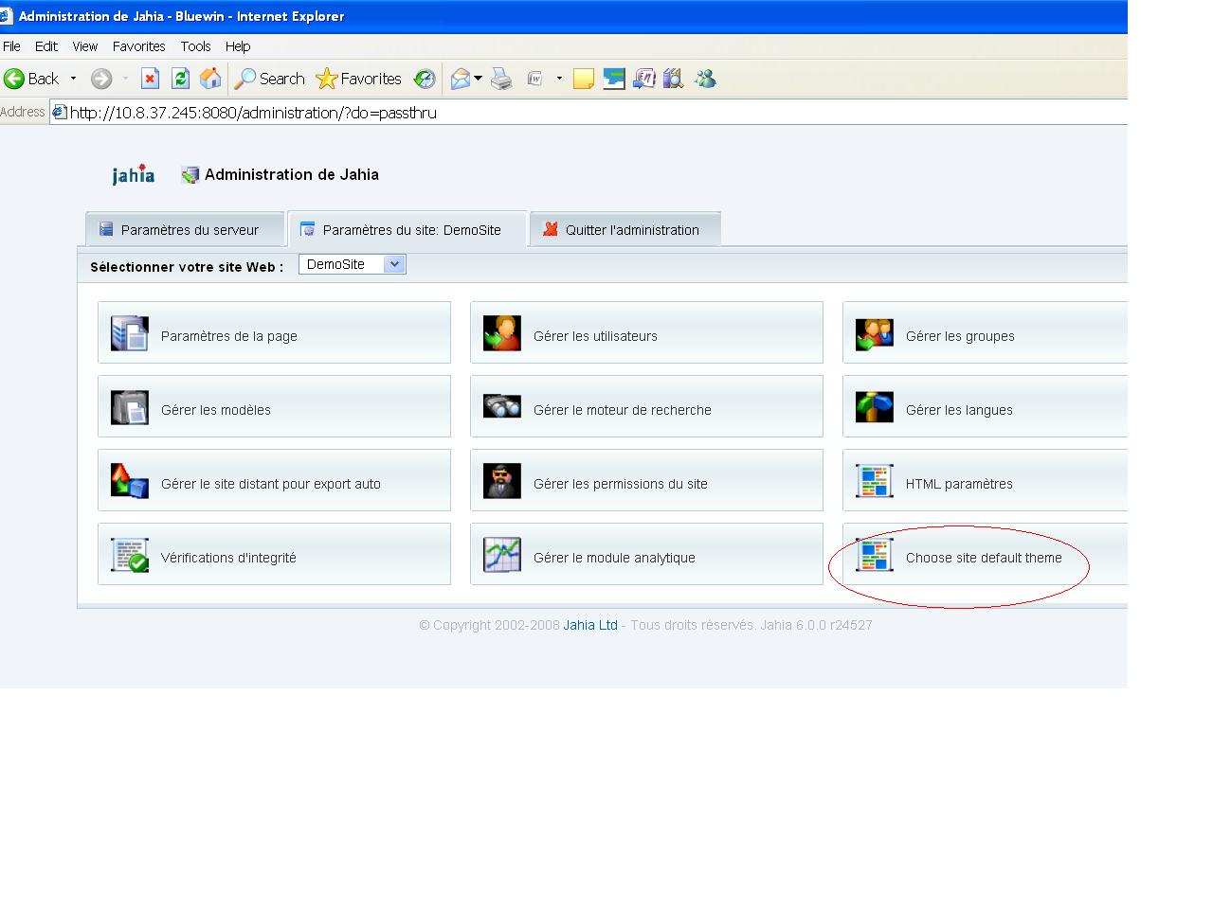Click the Research binoculars-books toolbar icon
This screenshot has width=1213, height=909.
pyautogui.click(x=673, y=79)
